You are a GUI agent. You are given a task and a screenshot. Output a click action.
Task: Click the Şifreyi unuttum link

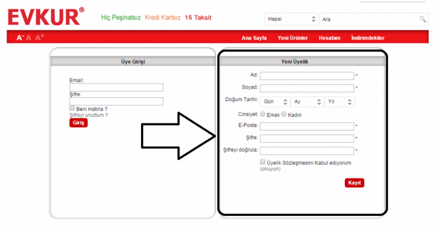[88, 115]
